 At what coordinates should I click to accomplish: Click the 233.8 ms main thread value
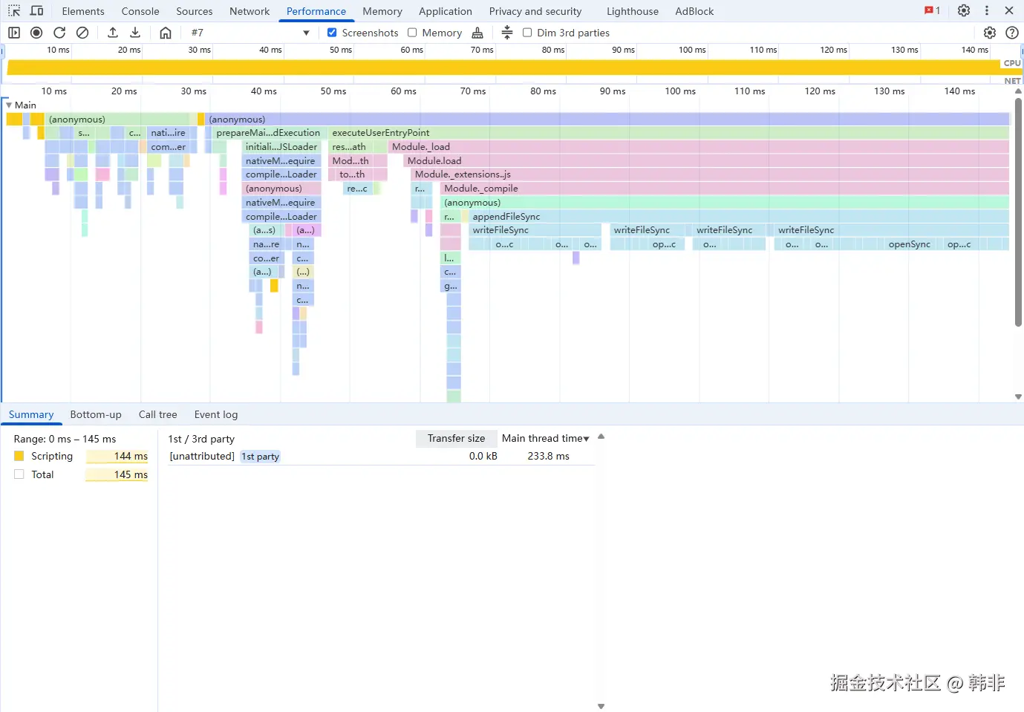[548, 457]
